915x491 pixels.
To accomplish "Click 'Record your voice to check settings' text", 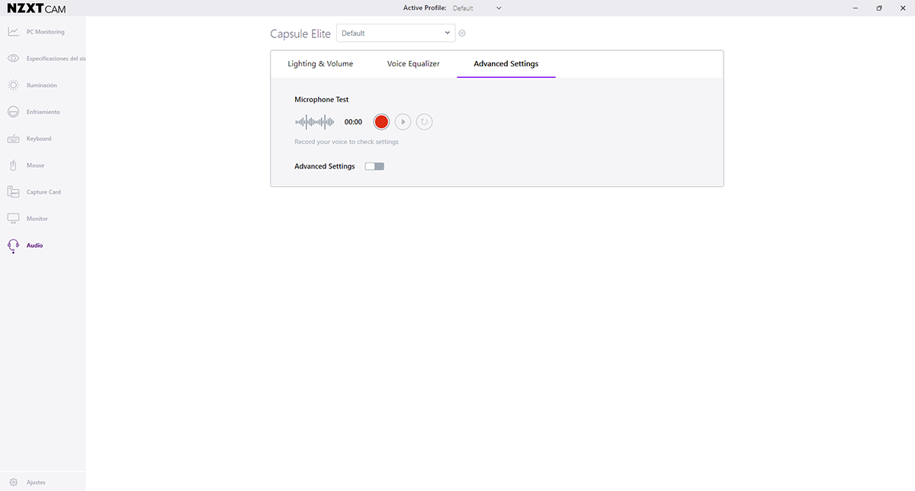I will [346, 142].
